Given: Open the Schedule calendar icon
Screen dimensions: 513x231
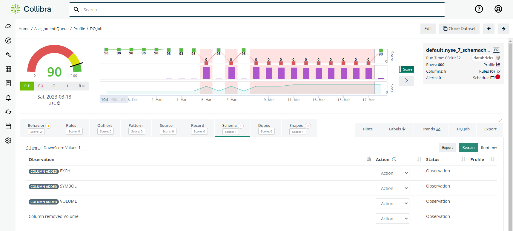Looking at the screenshot, I should coord(492,78).
